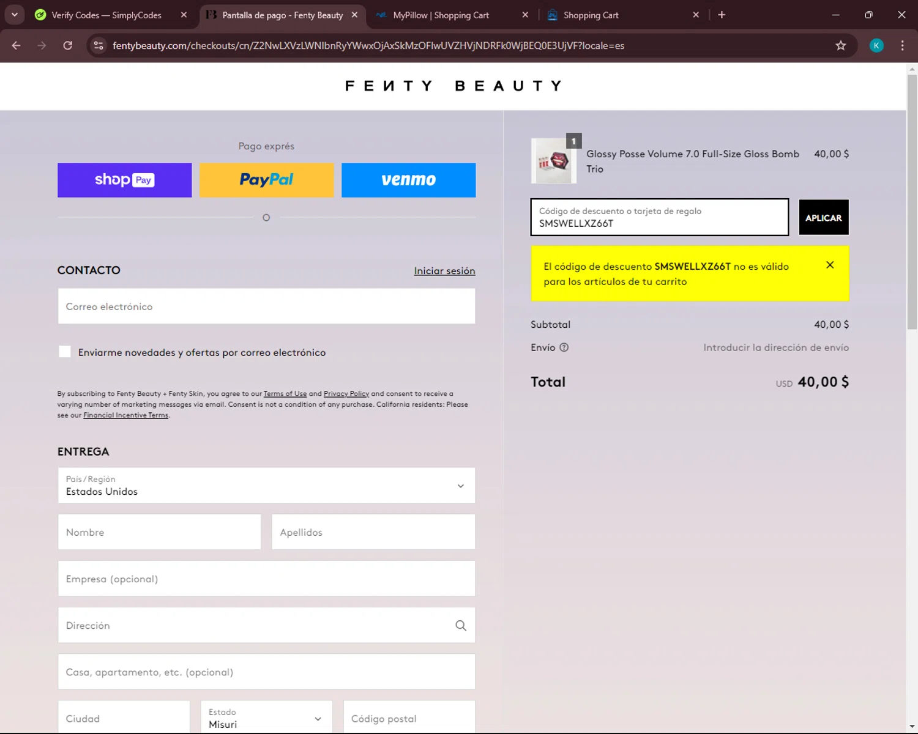Open the Chrome three-dot menu

tap(902, 45)
